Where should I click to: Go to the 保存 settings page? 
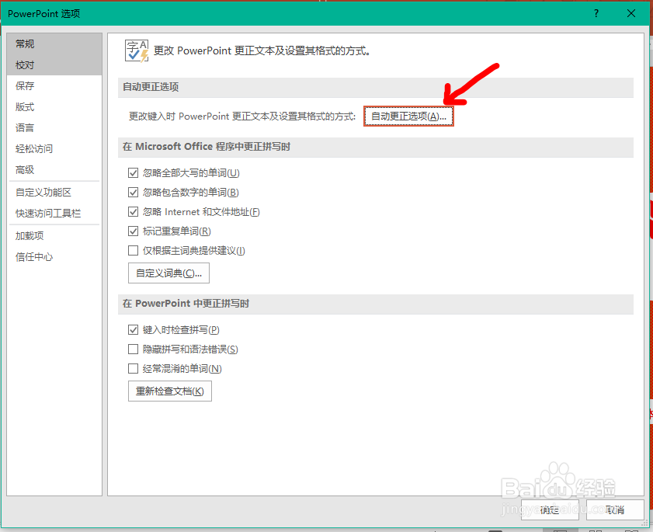pos(54,86)
